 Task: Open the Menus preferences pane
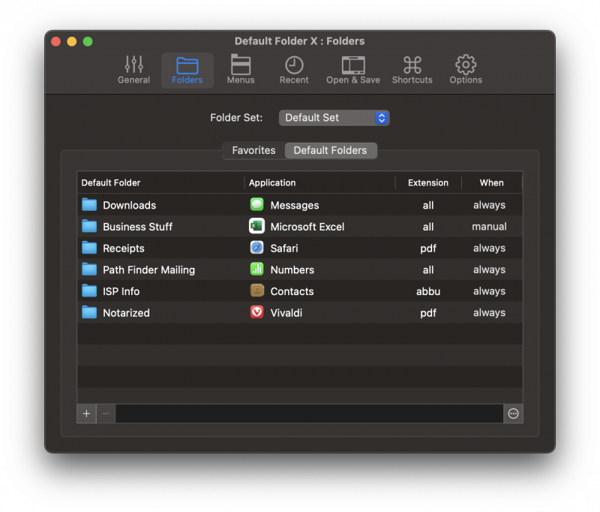[x=241, y=70]
